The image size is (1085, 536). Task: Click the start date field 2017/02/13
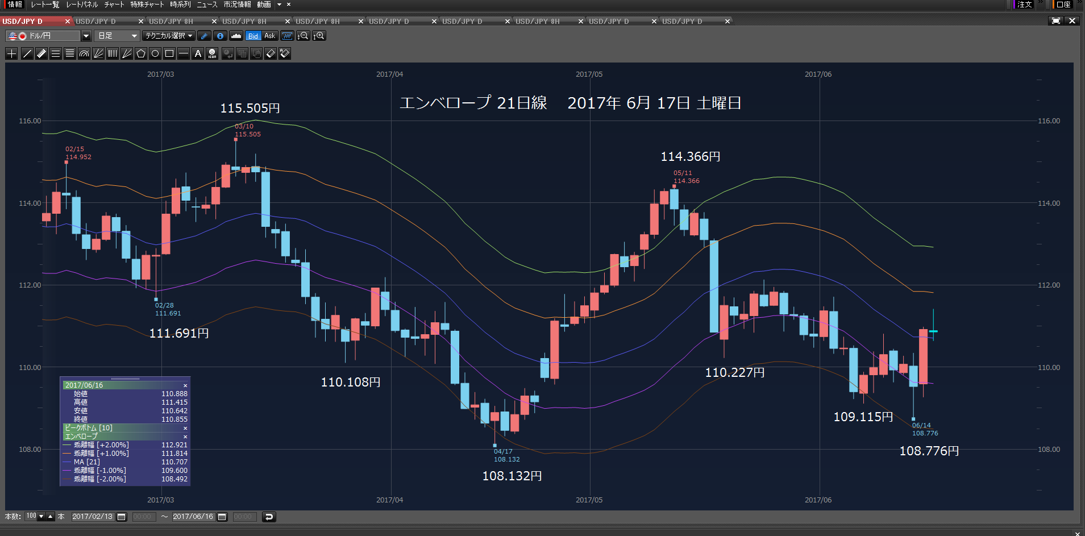coord(93,517)
